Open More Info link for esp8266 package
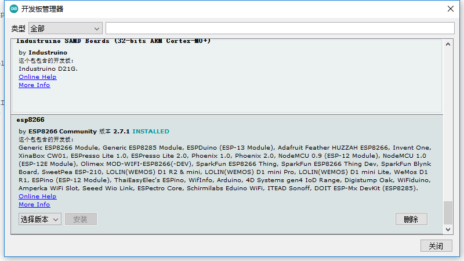 coord(34,205)
